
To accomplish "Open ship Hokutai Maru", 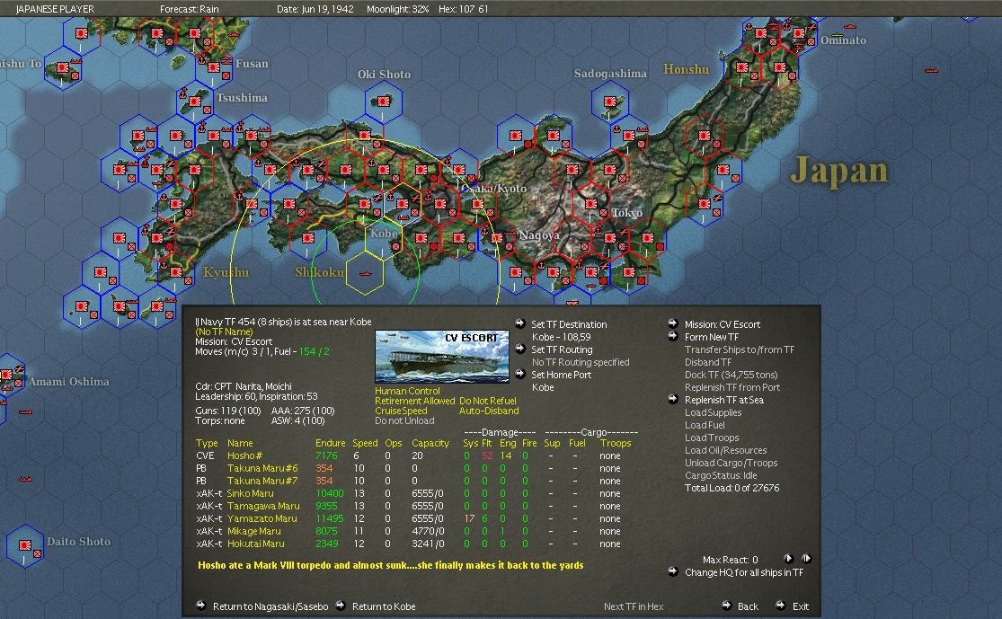I will click(x=256, y=544).
